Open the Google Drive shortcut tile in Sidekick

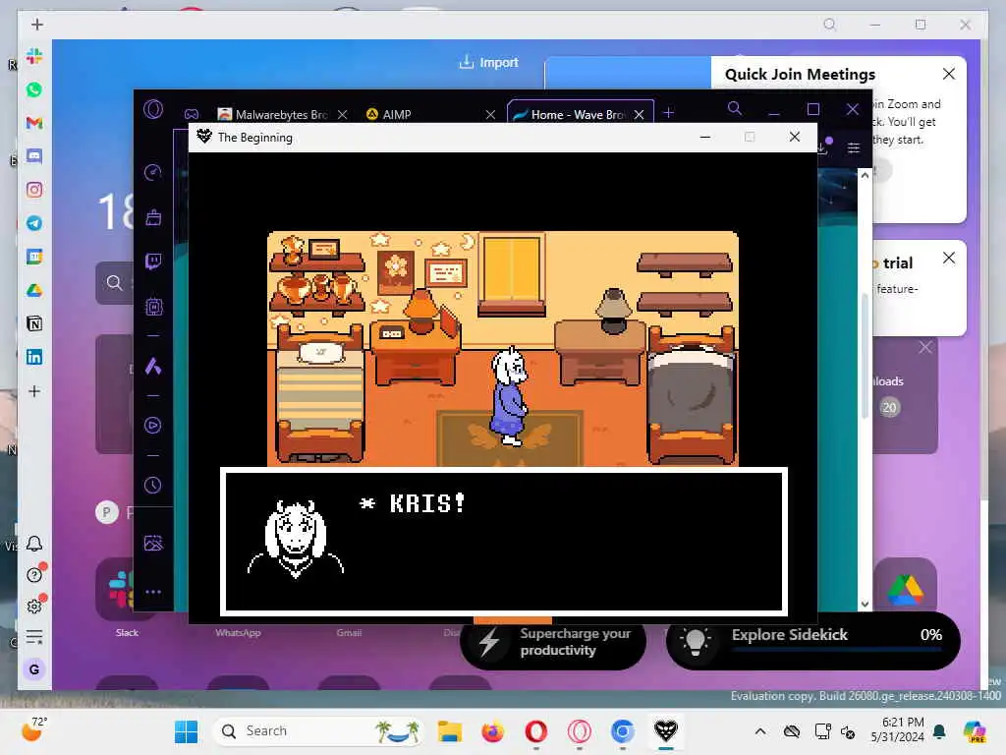(905, 589)
